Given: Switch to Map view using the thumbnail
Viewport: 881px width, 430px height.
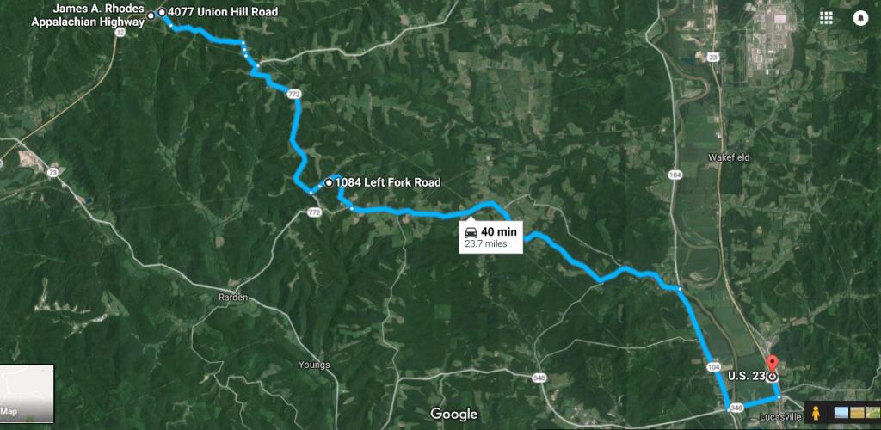Looking at the screenshot, I should [27, 394].
